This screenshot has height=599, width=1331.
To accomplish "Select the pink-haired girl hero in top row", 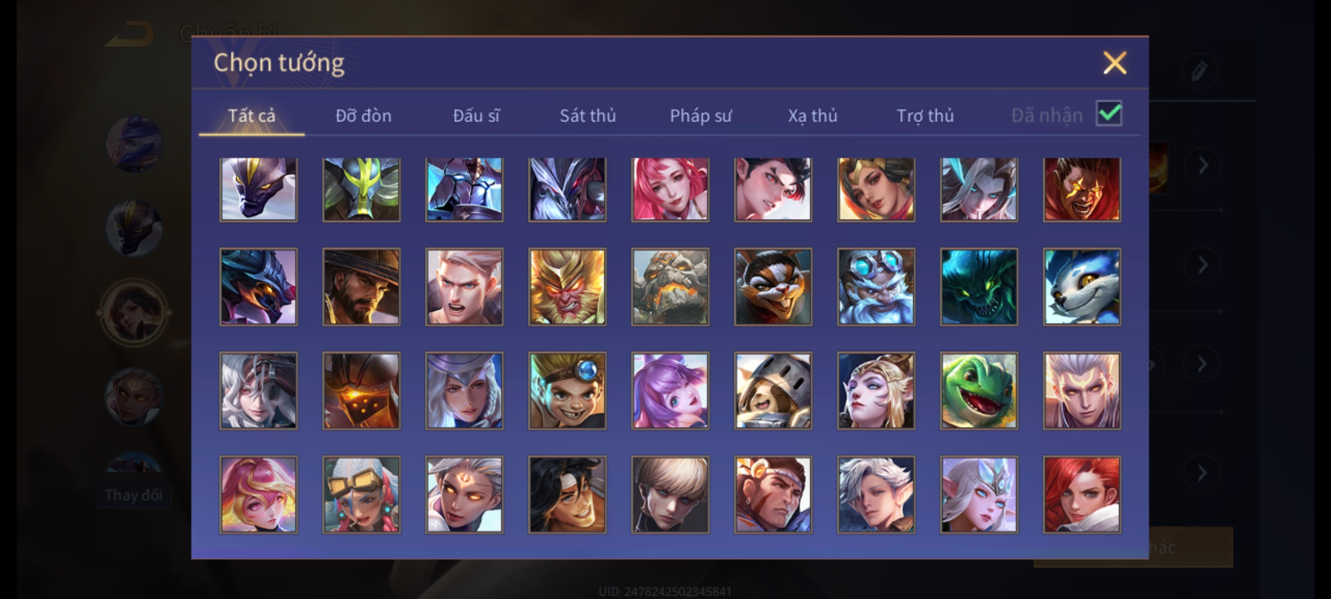I will (670, 189).
